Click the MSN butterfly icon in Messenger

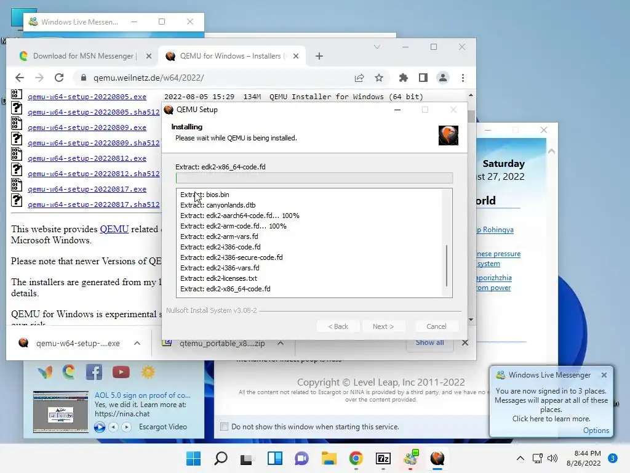click(x=45, y=372)
